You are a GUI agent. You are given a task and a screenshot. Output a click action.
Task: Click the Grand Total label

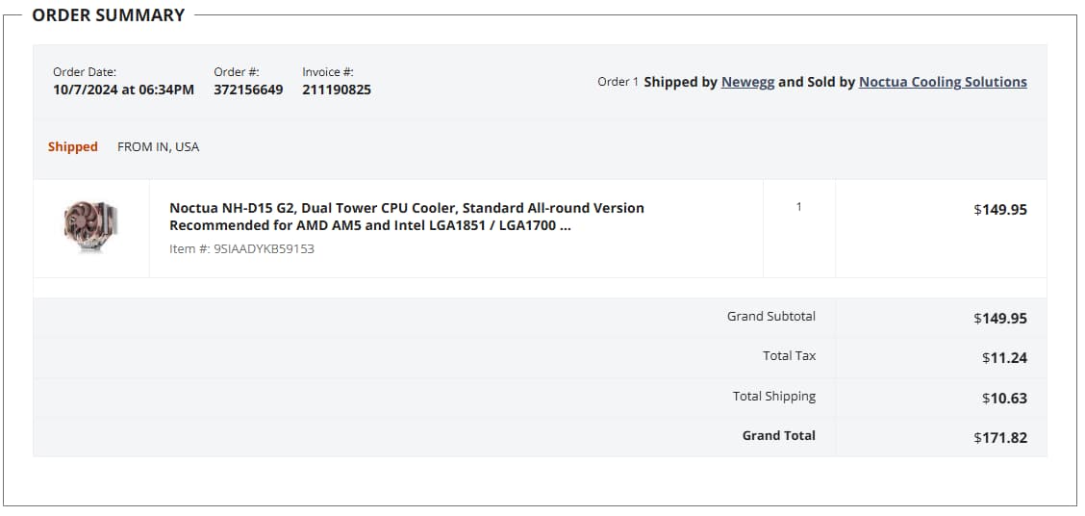(x=778, y=435)
